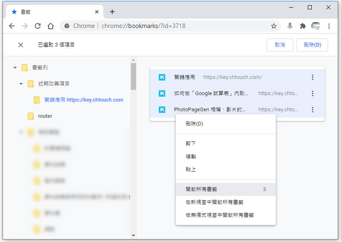The image size is (341, 242).
Task: Collapse the 近期改善項目 folder arrow
Action: 21,84
